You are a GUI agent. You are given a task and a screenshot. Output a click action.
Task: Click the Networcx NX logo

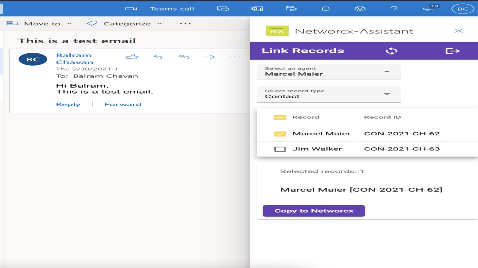tap(277, 31)
